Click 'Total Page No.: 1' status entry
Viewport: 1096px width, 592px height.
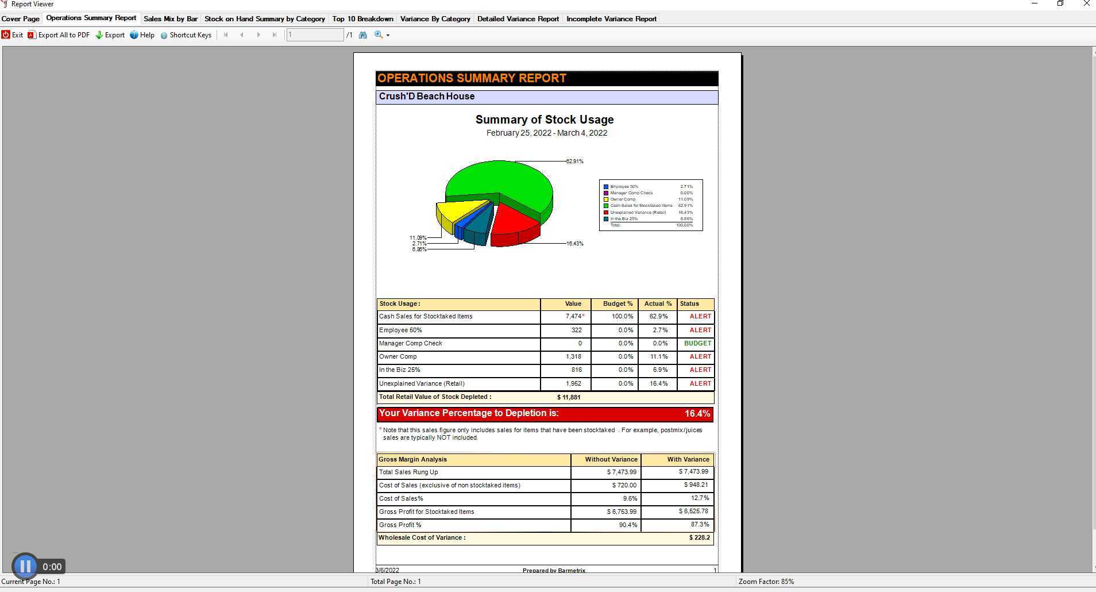pos(396,582)
